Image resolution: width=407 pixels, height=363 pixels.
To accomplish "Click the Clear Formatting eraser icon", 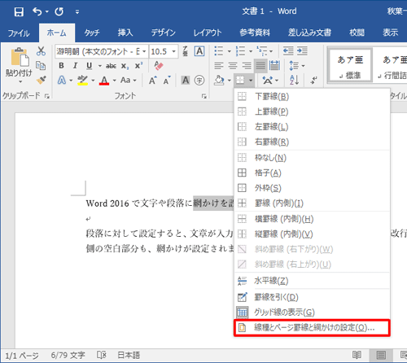I will pyautogui.click(x=159, y=65).
